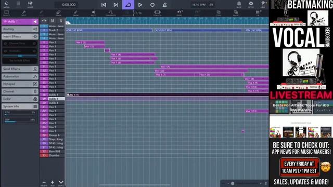The image size is (333, 187).
Task: Select track 20 Adlib 1
Action: (x=52, y=103)
